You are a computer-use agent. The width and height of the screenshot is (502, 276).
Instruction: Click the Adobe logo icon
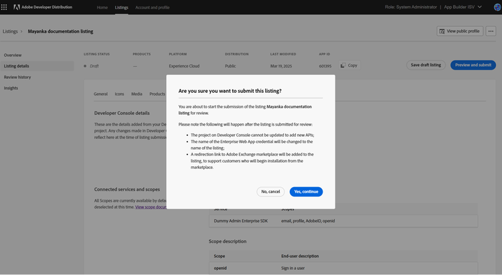point(17,7)
